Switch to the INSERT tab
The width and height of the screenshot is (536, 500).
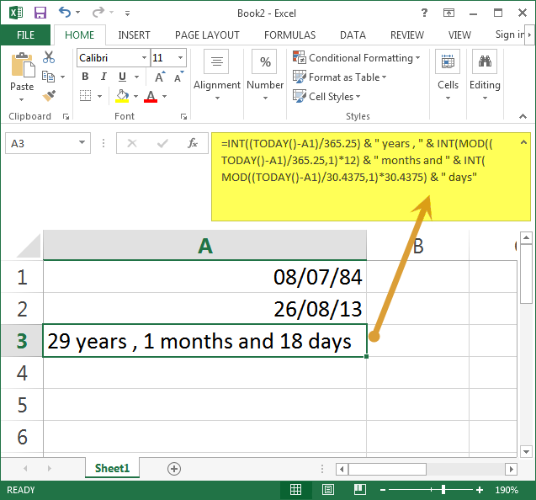(134, 35)
